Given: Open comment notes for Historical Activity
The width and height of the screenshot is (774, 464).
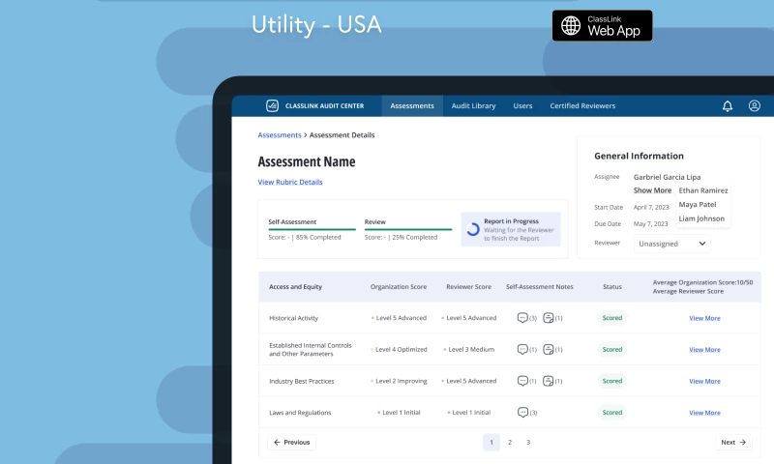Looking at the screenshot, I should click(x=522, y=318).
